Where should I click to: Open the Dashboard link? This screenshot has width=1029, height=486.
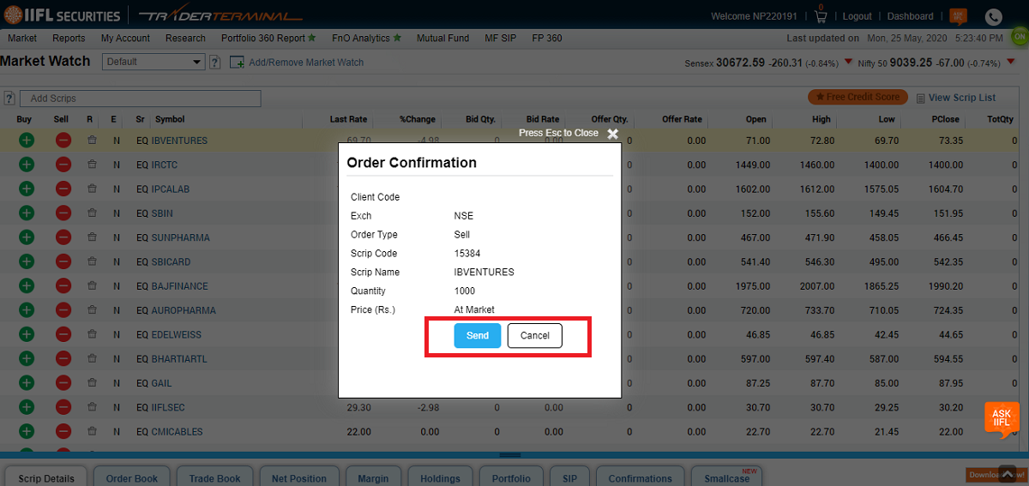click(x=910, y=16)
